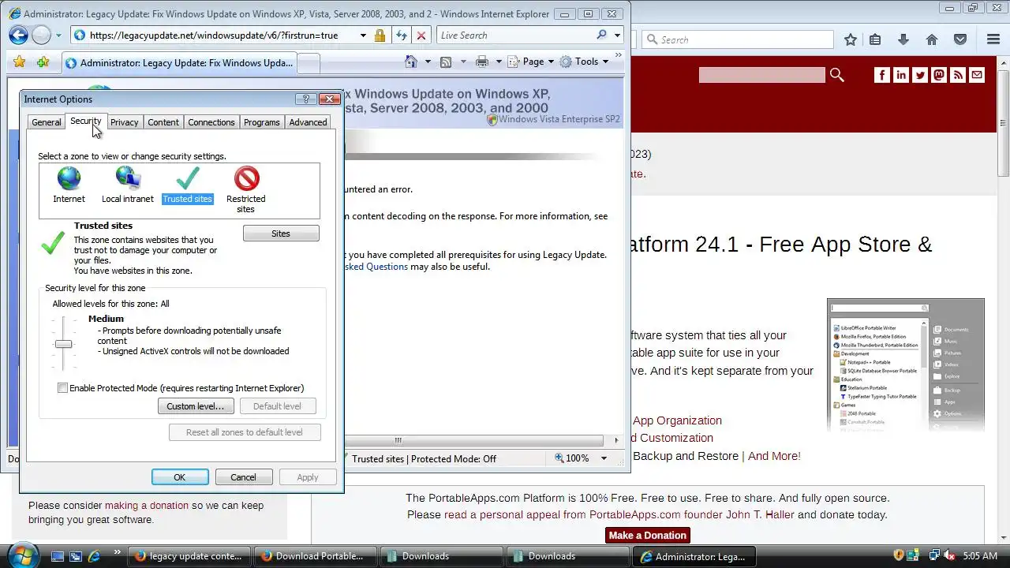Open Live Search provider dropdown arrow
This screenshot has height=568, width=1010.
coord(617,35)
